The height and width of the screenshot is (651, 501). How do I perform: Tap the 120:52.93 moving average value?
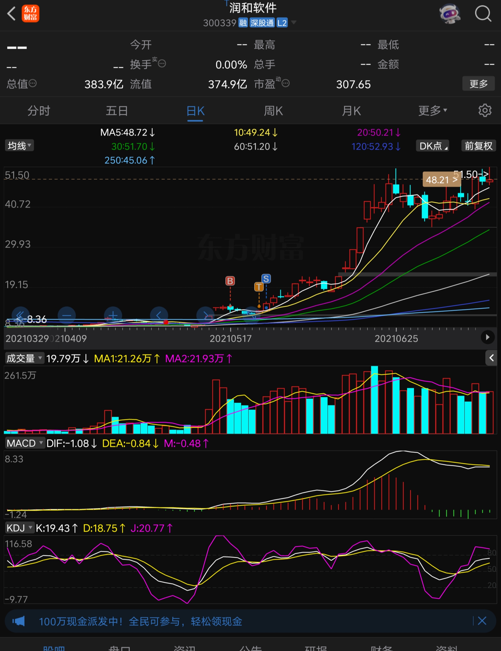click(376, 146)
